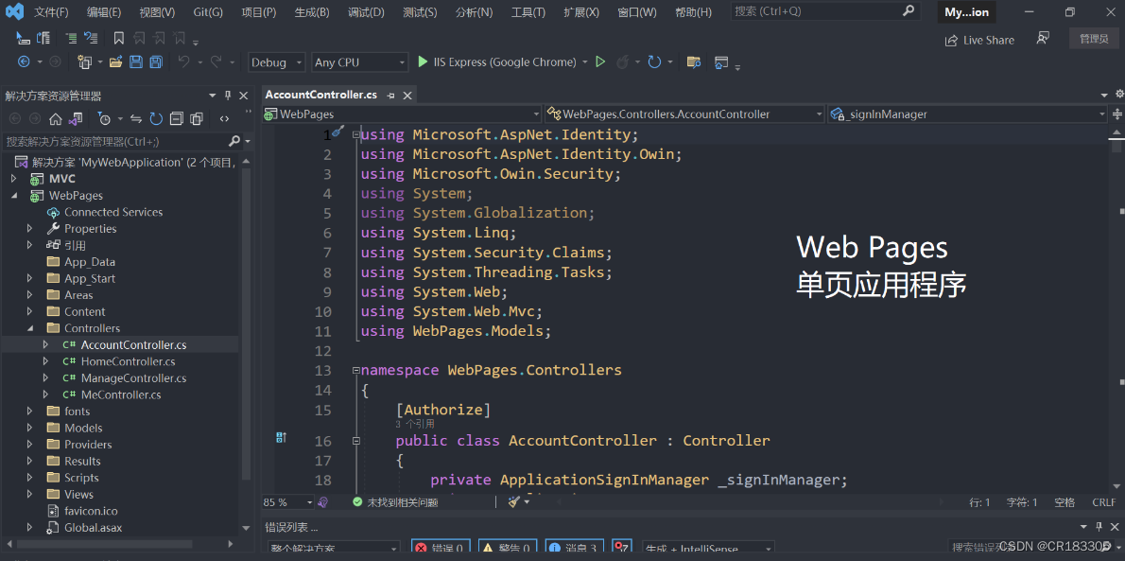This screenshot has height=561, width=1125.
Task: Open the _signInManager member dropdown
Action: coord(968,114)
